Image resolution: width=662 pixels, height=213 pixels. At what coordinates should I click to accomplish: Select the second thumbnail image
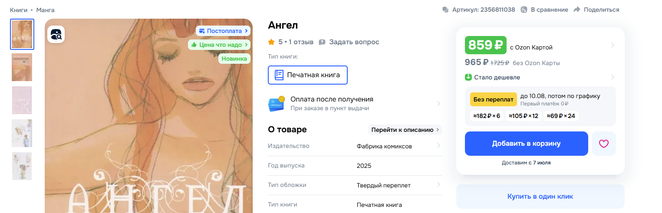tap(22, 67)
